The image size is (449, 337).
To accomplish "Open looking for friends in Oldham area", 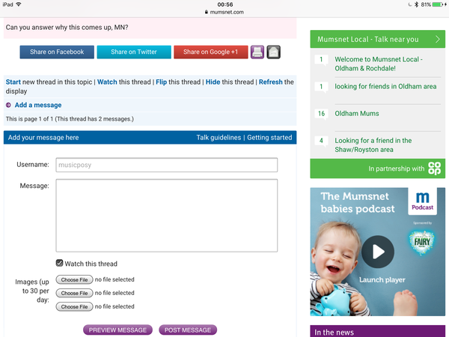I will [x=385, y=87].
